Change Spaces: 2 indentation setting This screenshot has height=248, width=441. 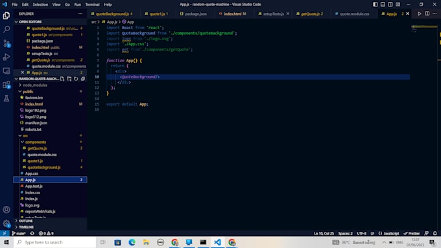346,233
